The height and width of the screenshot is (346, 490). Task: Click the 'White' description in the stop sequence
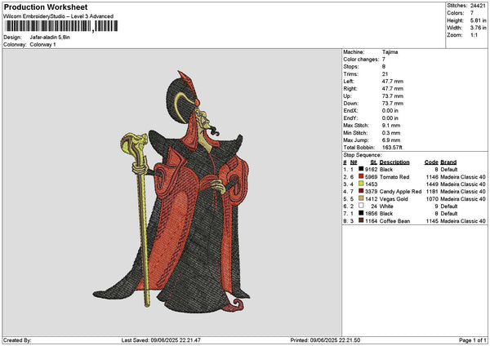[386, 206]
